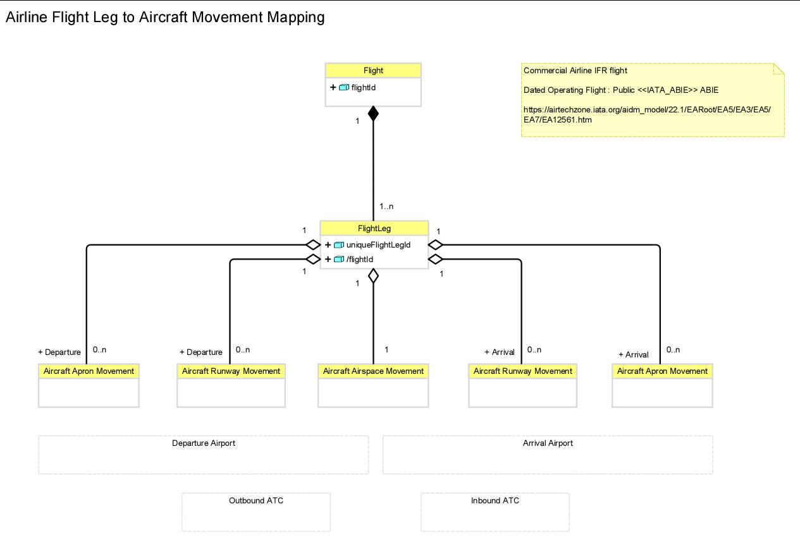
Task: Select the filled composition diamond under Flight
Action: (373, 114)
